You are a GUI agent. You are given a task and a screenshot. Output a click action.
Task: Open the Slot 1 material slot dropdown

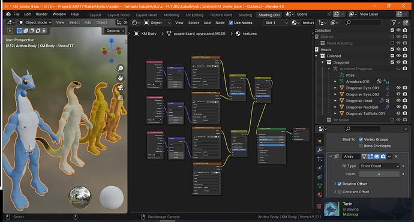[276, 23]
